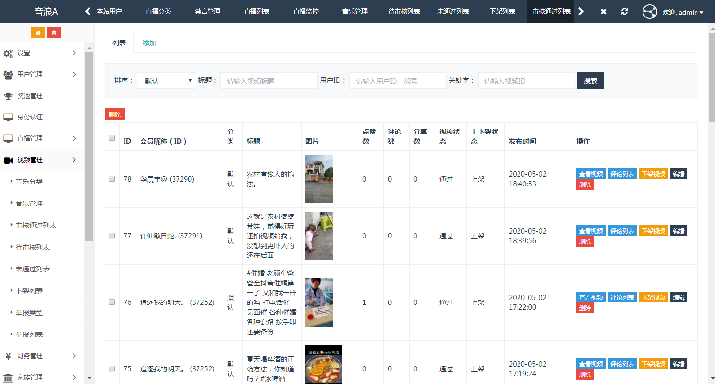Refresh the page using the reload icon
Screen dimensions: 715x385
click(x=625, y=12)
